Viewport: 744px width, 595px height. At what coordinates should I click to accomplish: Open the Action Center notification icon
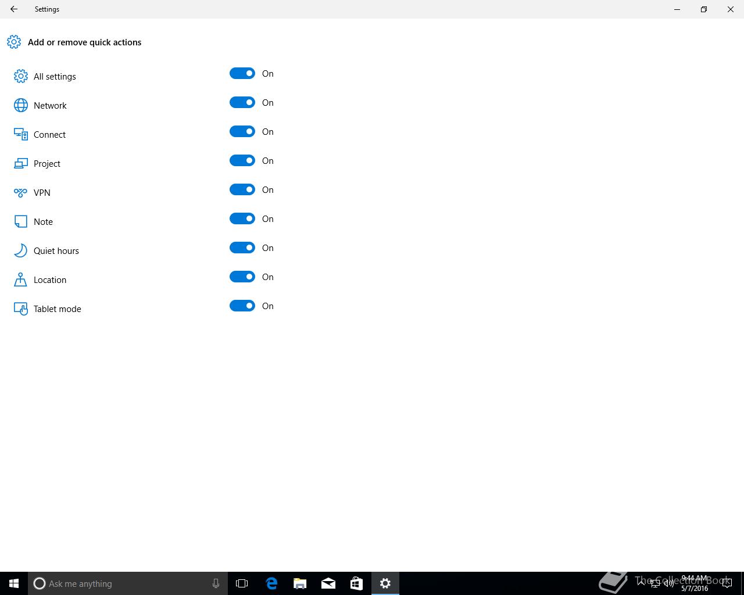[727, 583]
